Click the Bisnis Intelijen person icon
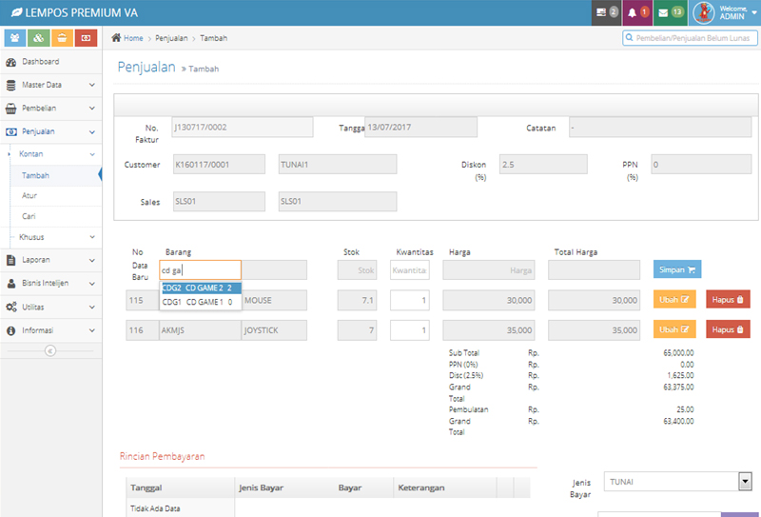This screenshot has width=761, height=517. pyautogui.click(x=10, y=284)
